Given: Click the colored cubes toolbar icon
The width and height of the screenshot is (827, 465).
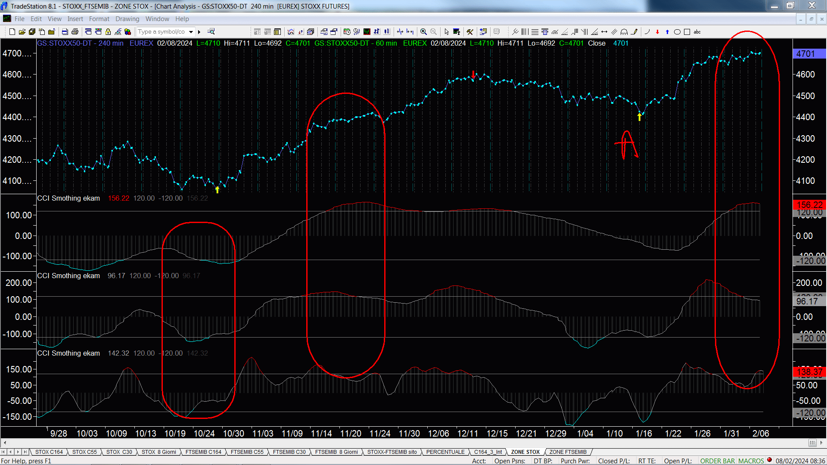Looking at the screenshot, I should 127,31.
